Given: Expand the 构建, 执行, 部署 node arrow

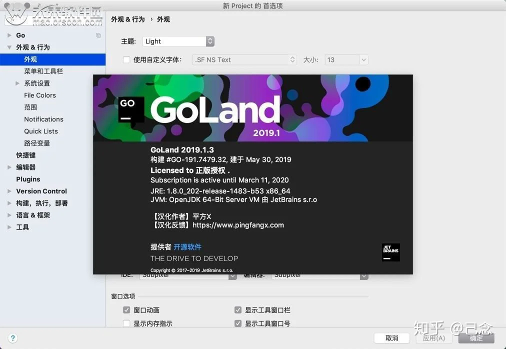Looking at the screenshot, I should [x=9, y=203].
